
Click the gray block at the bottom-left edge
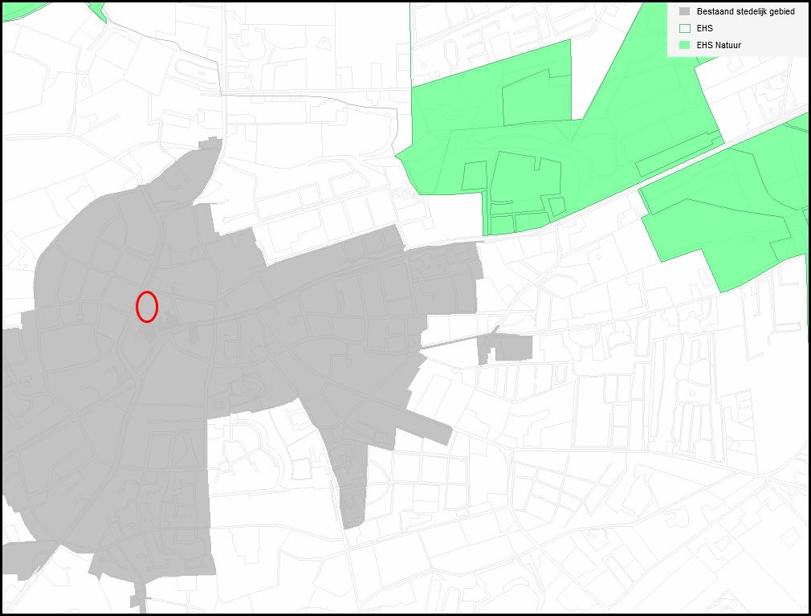pos(26,560)
